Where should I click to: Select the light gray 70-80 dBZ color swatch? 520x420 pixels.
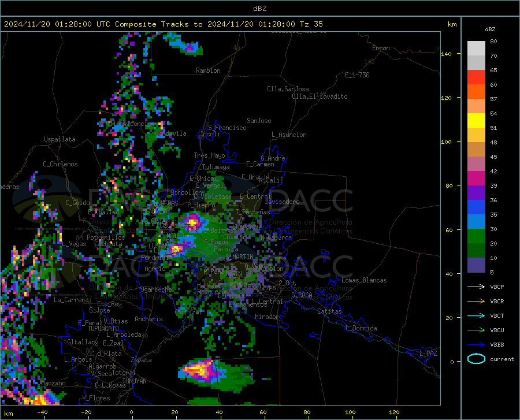point(476,48)
